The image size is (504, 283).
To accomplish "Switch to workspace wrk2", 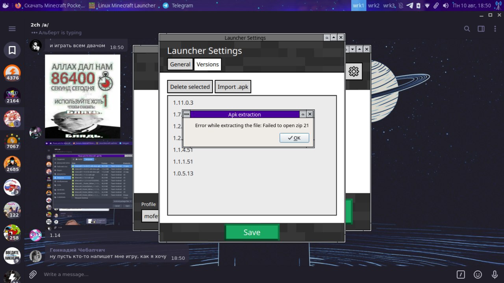I will coord(374,6).
